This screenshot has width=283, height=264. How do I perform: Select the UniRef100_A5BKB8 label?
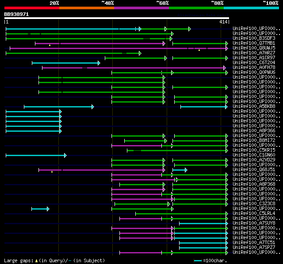click(x=254, y=107)
